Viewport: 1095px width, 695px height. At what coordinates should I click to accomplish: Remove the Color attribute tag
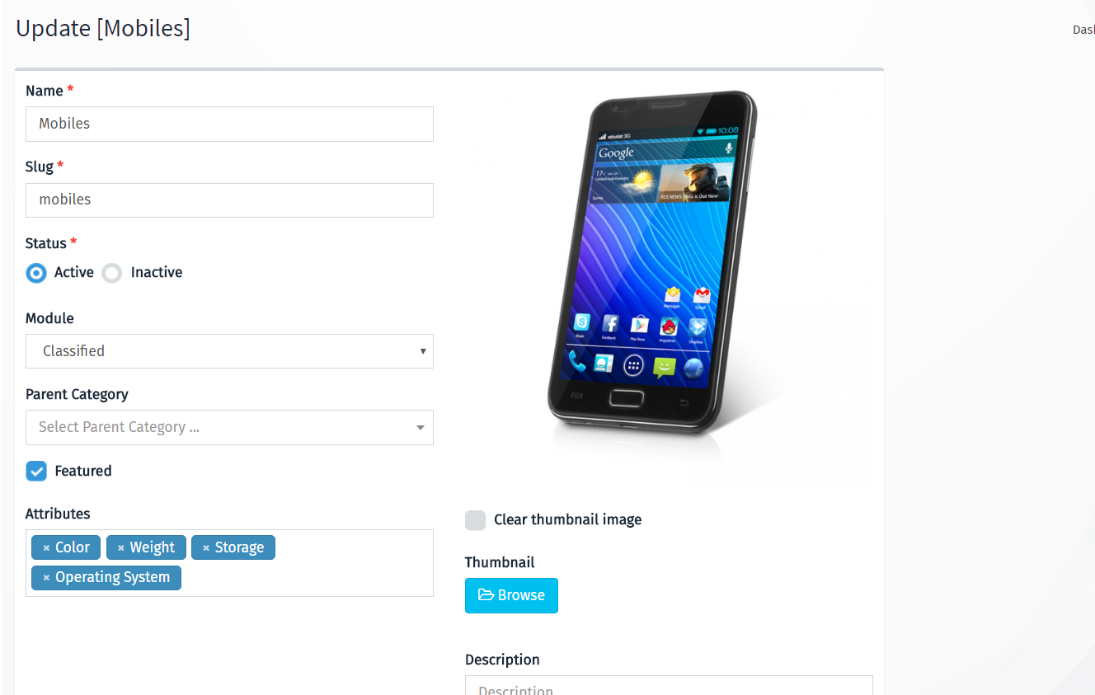[x=47, y=548]
